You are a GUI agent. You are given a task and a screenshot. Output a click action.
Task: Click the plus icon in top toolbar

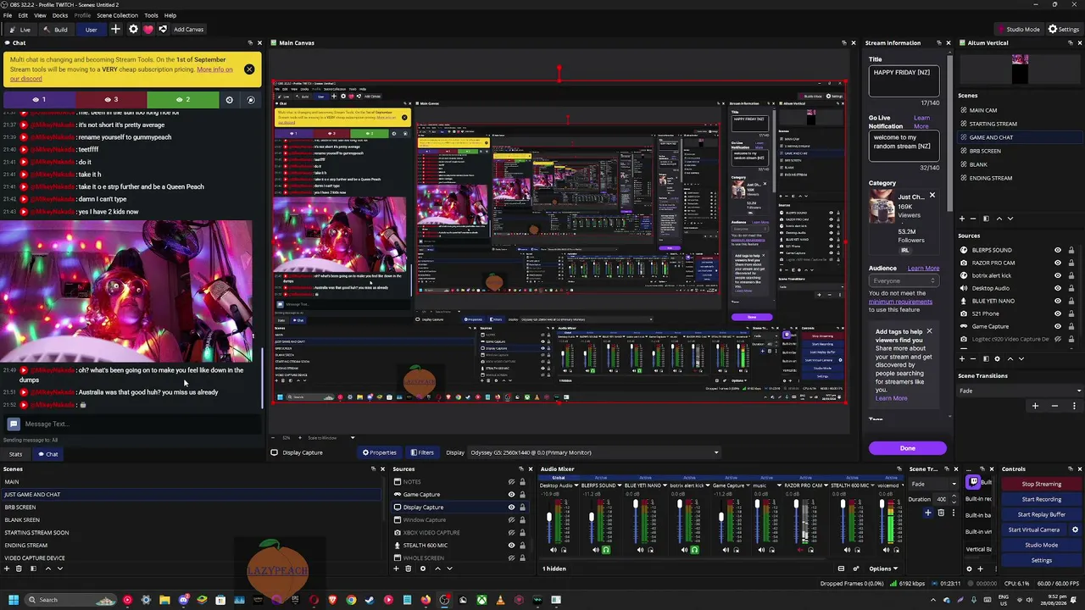click(x=116, y=30)
